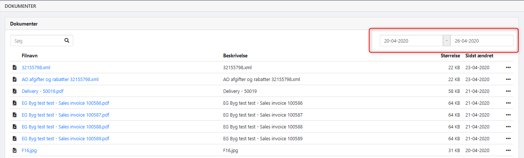Image resolution: width=524 pixels, height=158 pixels.
Task: Open the 32155798.xml file link
Action: click(x=36, y=67)
